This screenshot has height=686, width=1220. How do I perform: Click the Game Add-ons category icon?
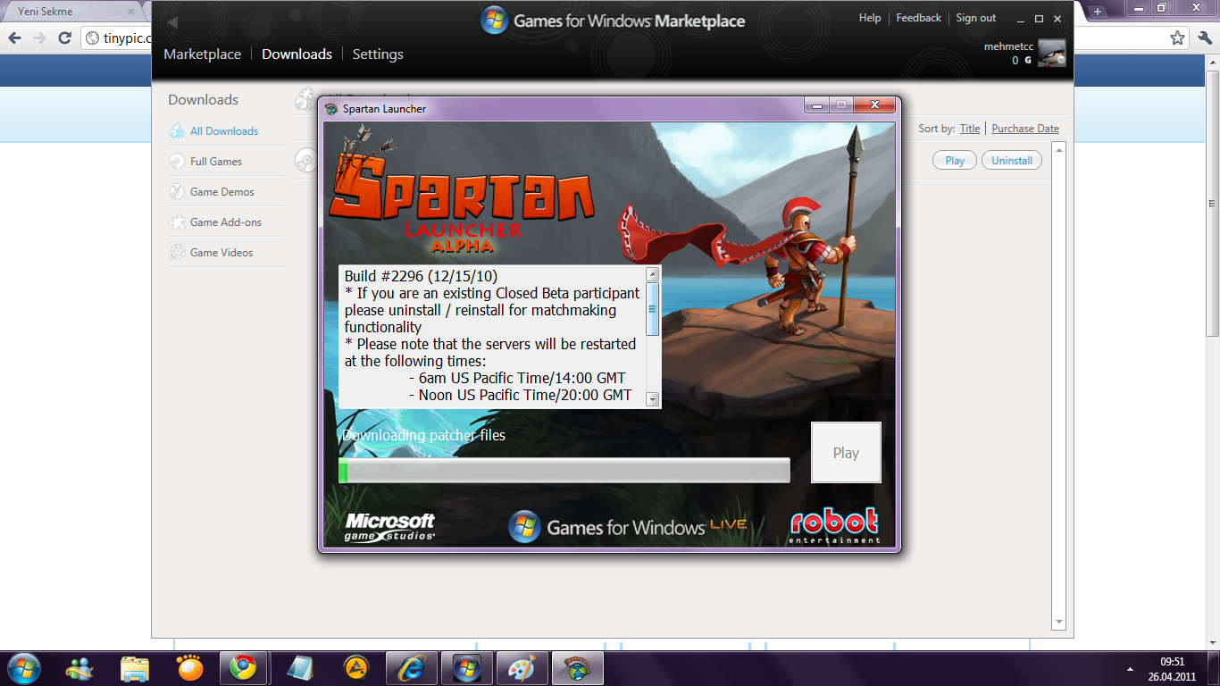[x=177, y=222]
